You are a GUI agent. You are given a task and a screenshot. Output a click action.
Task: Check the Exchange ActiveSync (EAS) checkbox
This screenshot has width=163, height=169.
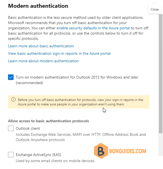pyautogui.click(x=11, y=155)
